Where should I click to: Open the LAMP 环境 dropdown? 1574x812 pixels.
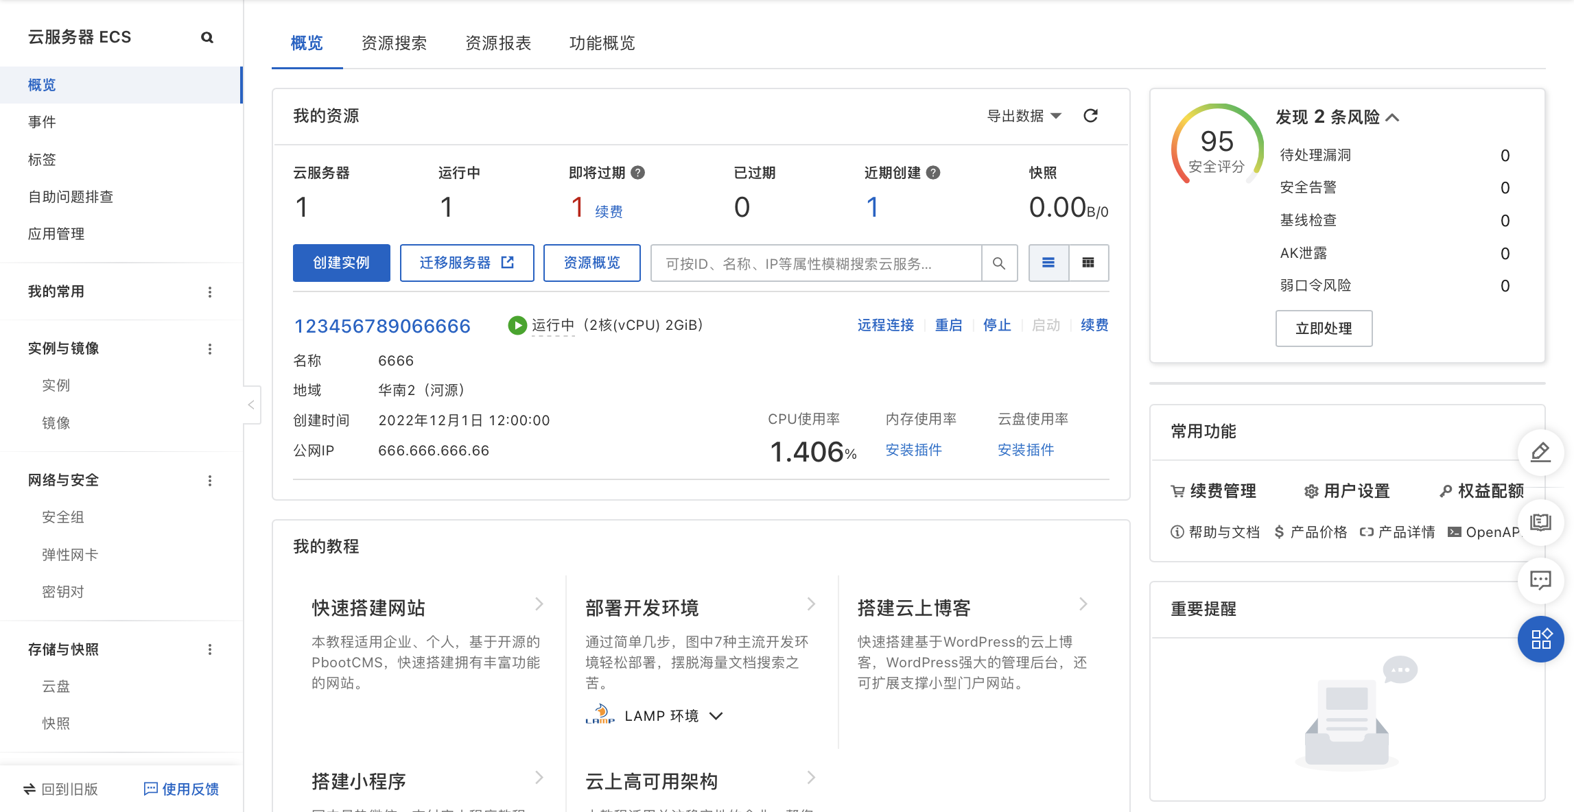tap(716, 715)
